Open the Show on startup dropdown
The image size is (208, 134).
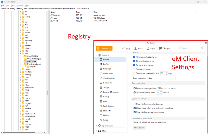tap(161, 78)
